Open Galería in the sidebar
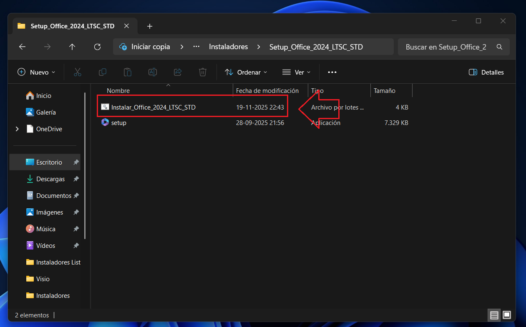526x327 pixels. click(x=46, y=112)
